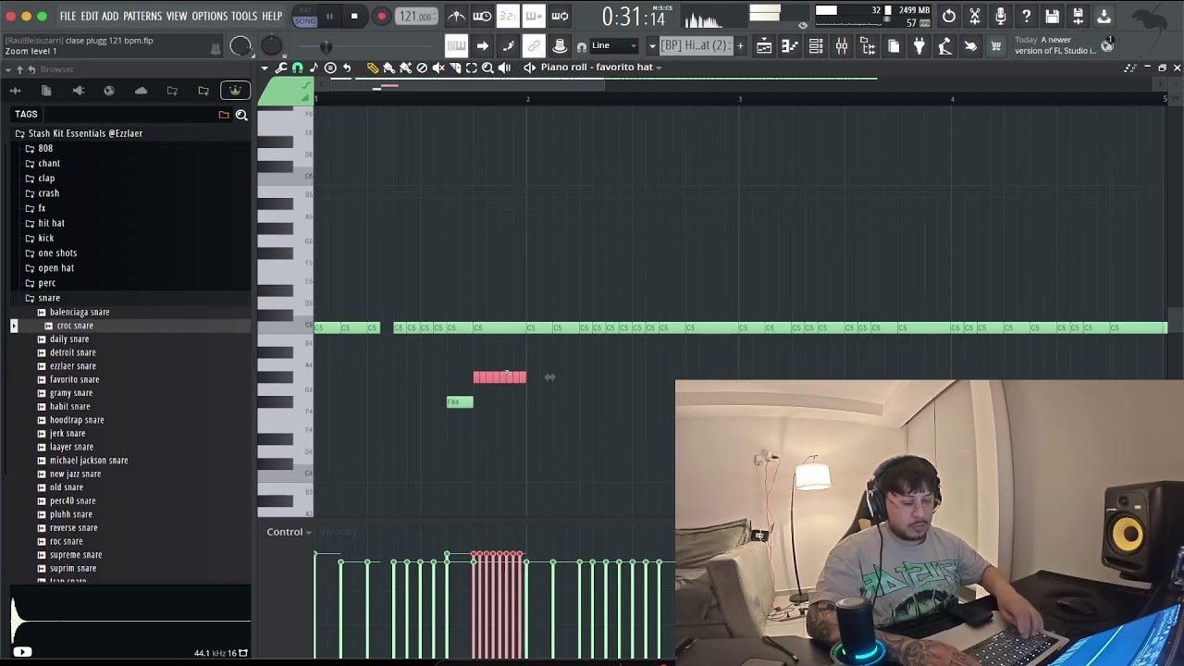Select the pink selected notes in piano roll
The image size is (1184, 666).
[x=499, y=377]
